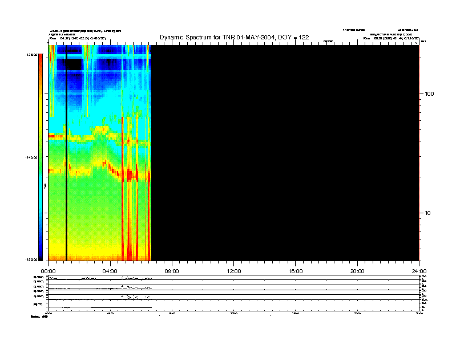This screenshot has height=349, width=452.
Task: Click the large black no-data region
Action: pyautogui.click(x=285, y=153)
